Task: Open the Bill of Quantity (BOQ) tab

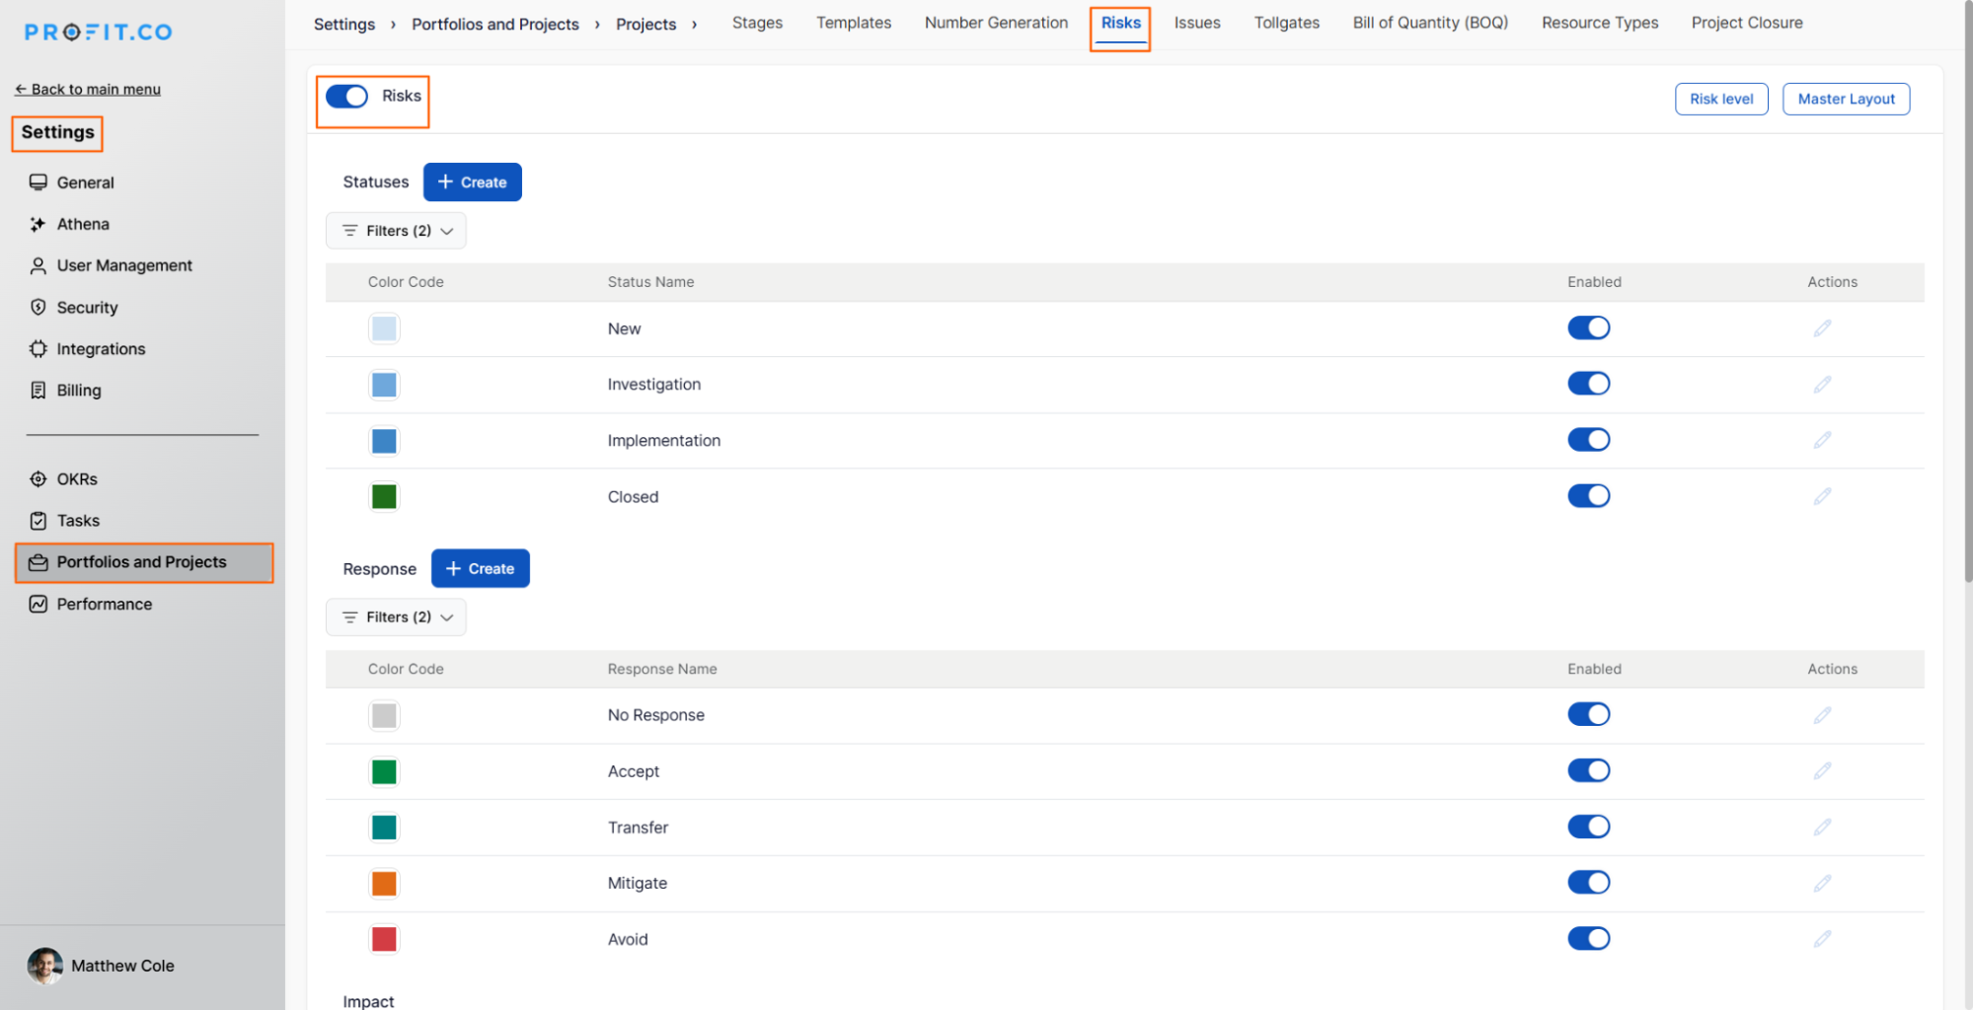Action: pyautogui.click(x=1429, y=23)
